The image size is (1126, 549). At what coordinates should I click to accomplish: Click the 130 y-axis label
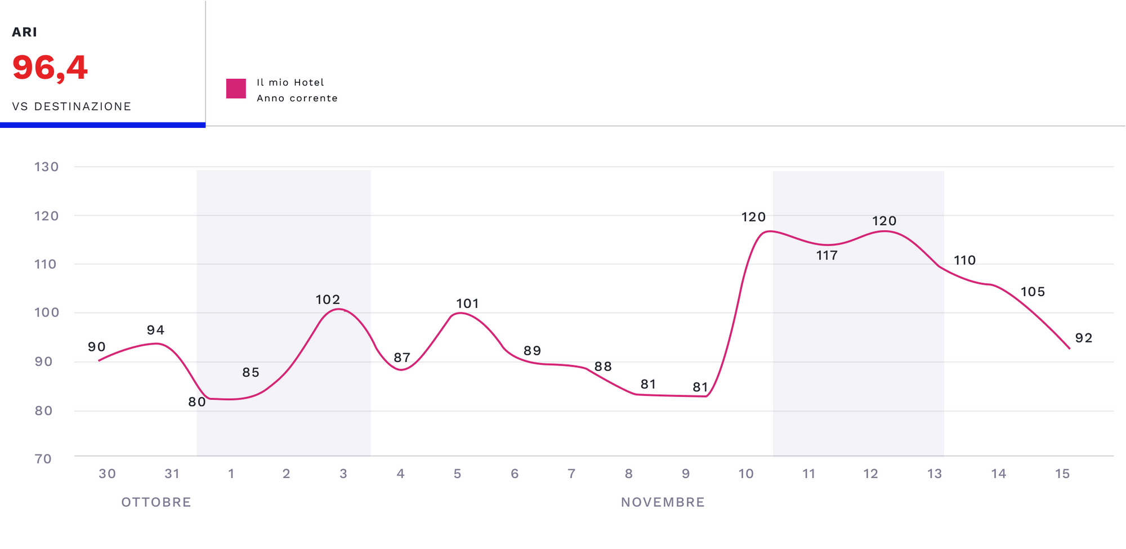pos(47,167)
